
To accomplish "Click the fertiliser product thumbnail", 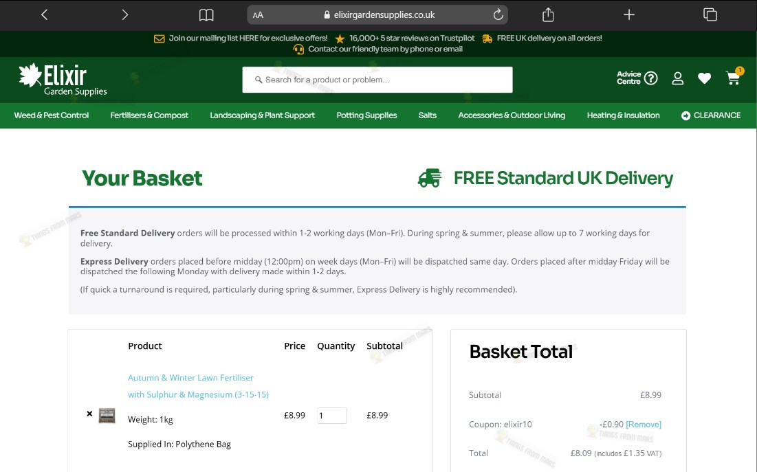I will point(107,416).
